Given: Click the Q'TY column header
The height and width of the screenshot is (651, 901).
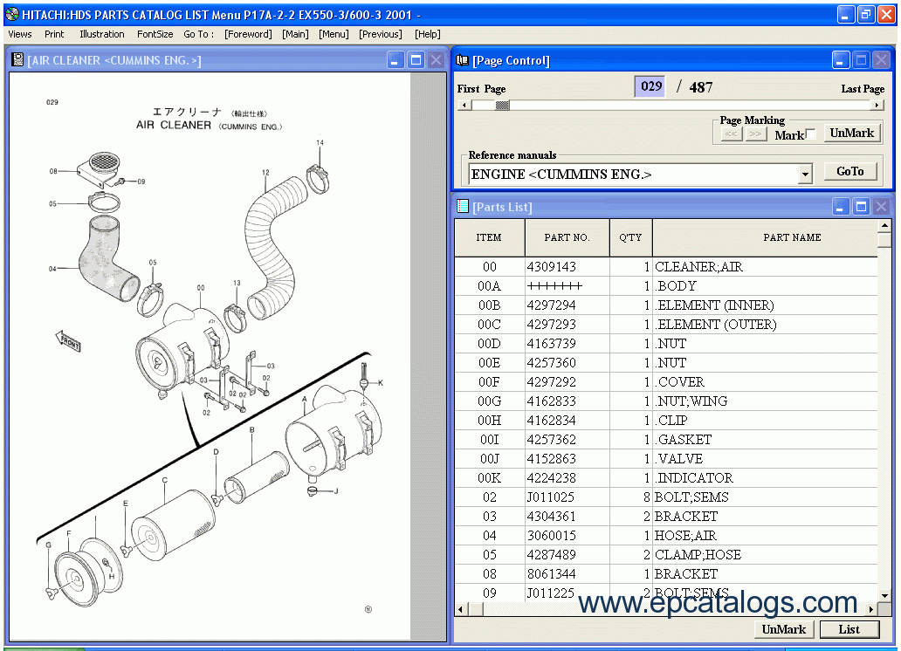Looking at the screenshot, I should tap(630, 237).
